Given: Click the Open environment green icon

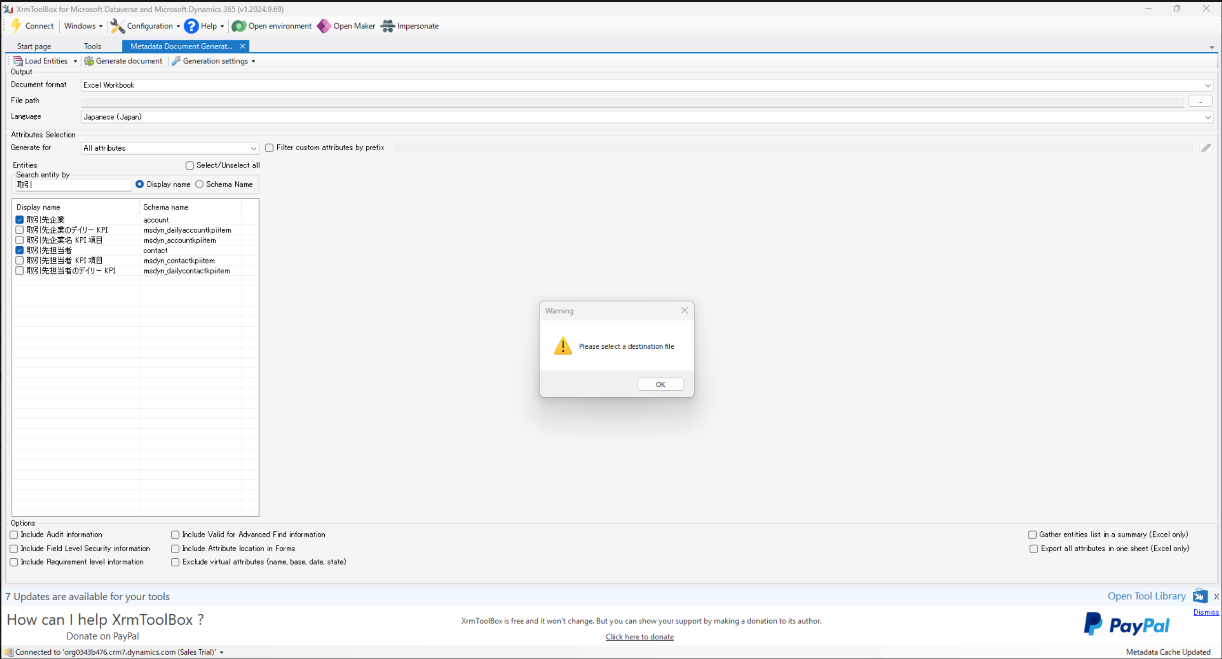Looking at the screenshot, I should (x=239, y=26).
